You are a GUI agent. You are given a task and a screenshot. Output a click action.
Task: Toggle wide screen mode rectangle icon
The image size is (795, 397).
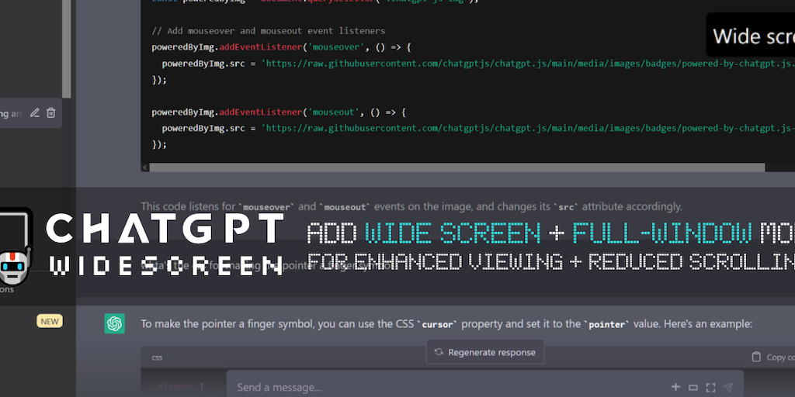click(x=693, y=388)
